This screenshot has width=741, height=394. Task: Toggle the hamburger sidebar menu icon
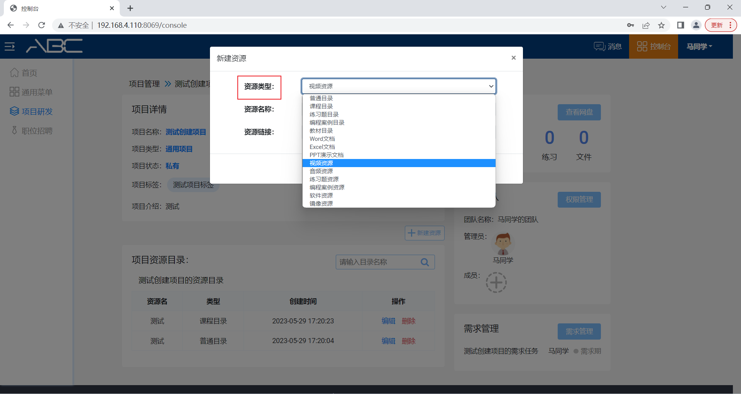[x=10, y=47]
